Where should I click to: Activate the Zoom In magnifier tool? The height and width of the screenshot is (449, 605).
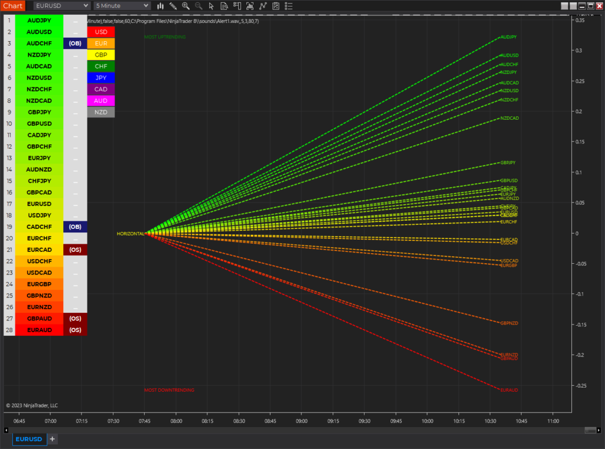186,6
